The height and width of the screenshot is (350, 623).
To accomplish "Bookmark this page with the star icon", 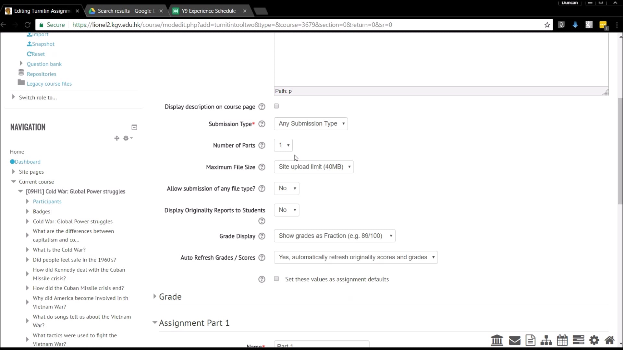I will [547, 25].
